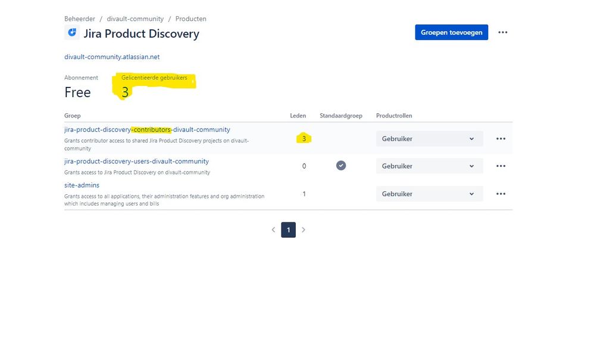Screen dimensions: 594x348
Task: Click the member count 1 in site-admins row
Action: coord(304,194)
